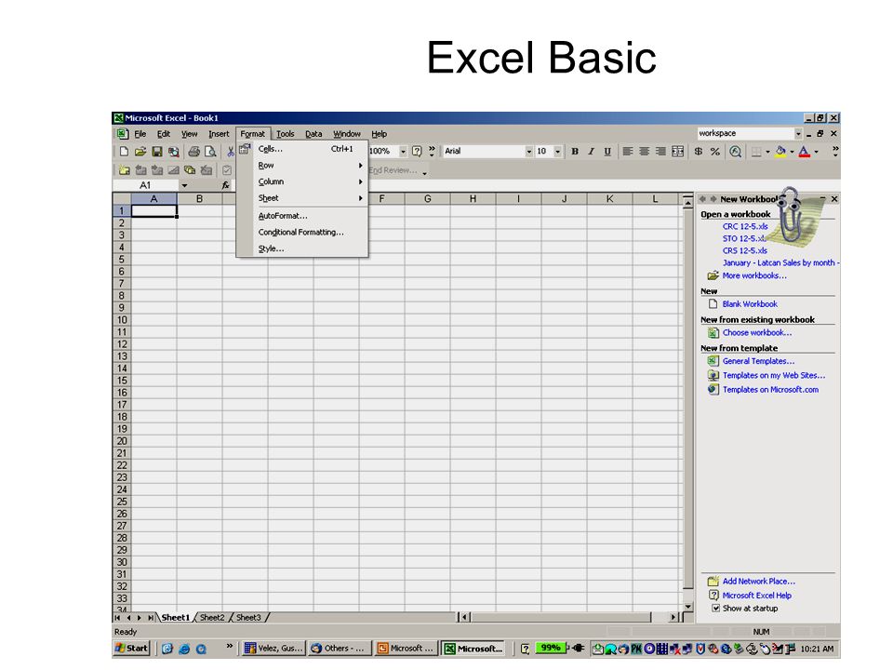This screenshot has height=670, width=893.
Task: Go back in task pane
Action: point(702,199)
